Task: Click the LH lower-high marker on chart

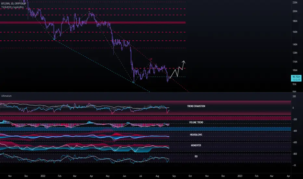Action: (151, 59)
